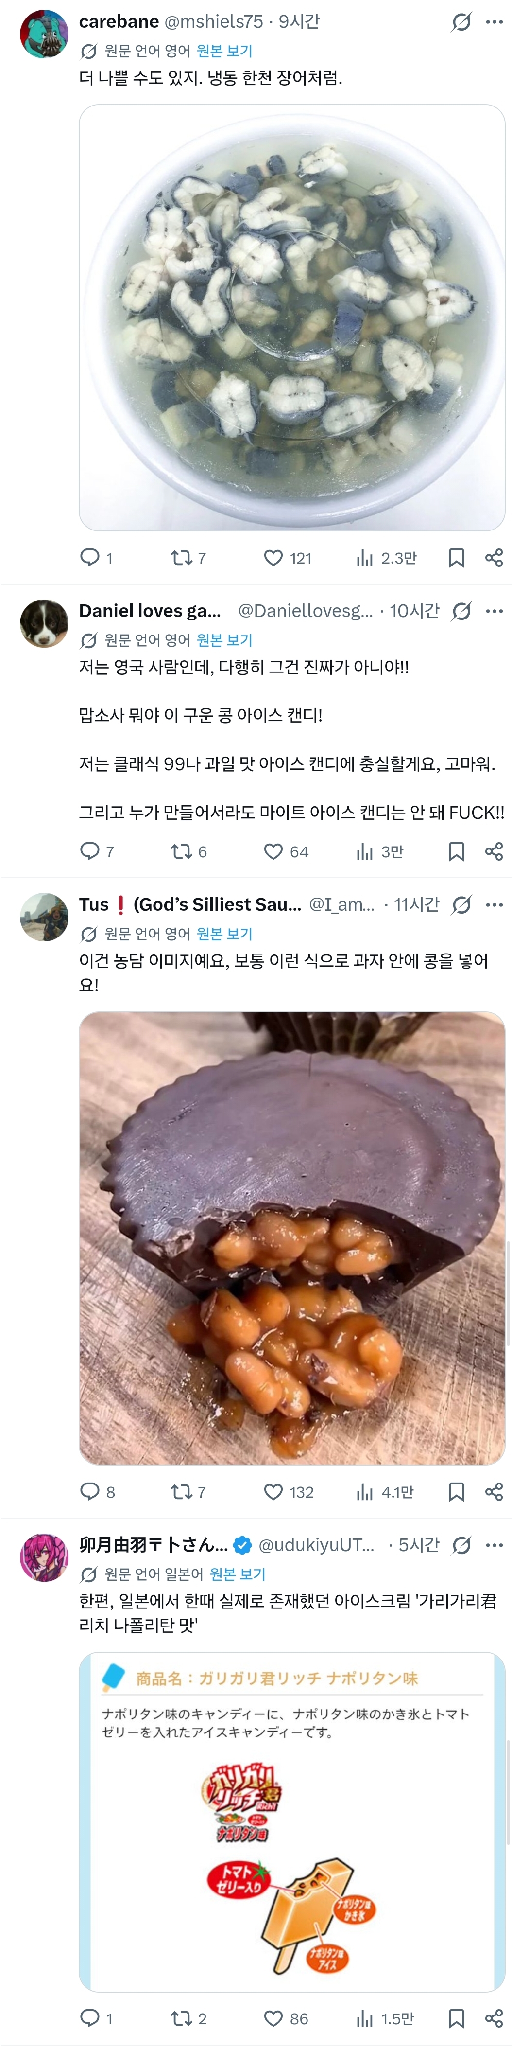512x2050 pixels.
Task: Toggle Grok icon beside Daniel's 10시간 timestamp
Action: tap(461, 611)
